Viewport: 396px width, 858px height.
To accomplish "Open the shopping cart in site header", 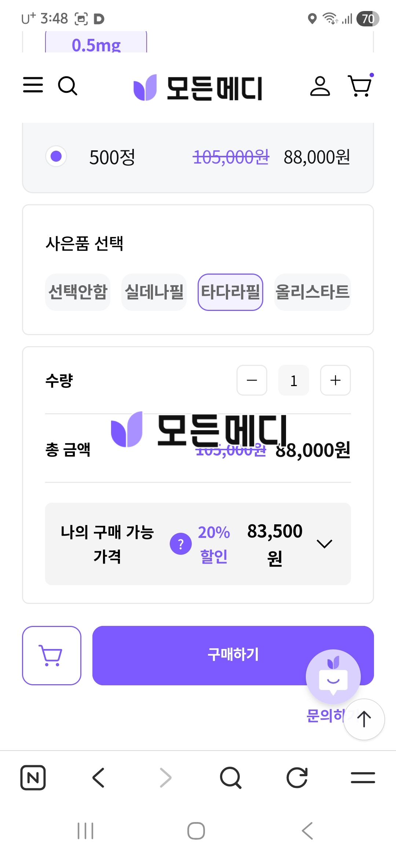I will 360,86.
